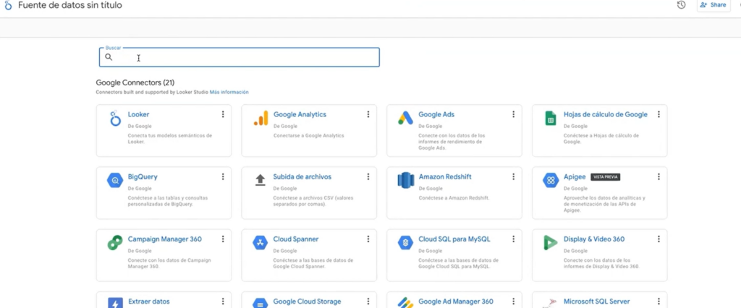Select Microsoft SQL Server connector title
This screenshot has height=308, width=741.
(x=596, y=301)
